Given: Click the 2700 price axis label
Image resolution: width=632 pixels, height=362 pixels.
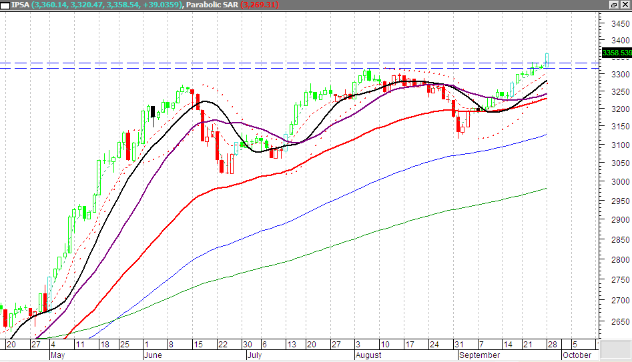Looking at the screenshot, I should click(620, 301).
